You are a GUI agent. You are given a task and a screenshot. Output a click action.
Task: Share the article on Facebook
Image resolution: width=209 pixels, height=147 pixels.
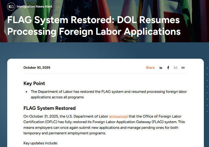coord(168,68)
